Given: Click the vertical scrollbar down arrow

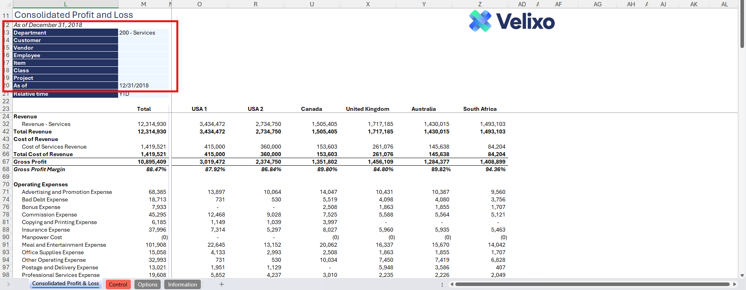Looking at the screenshot, I should (x=742, y=275).
